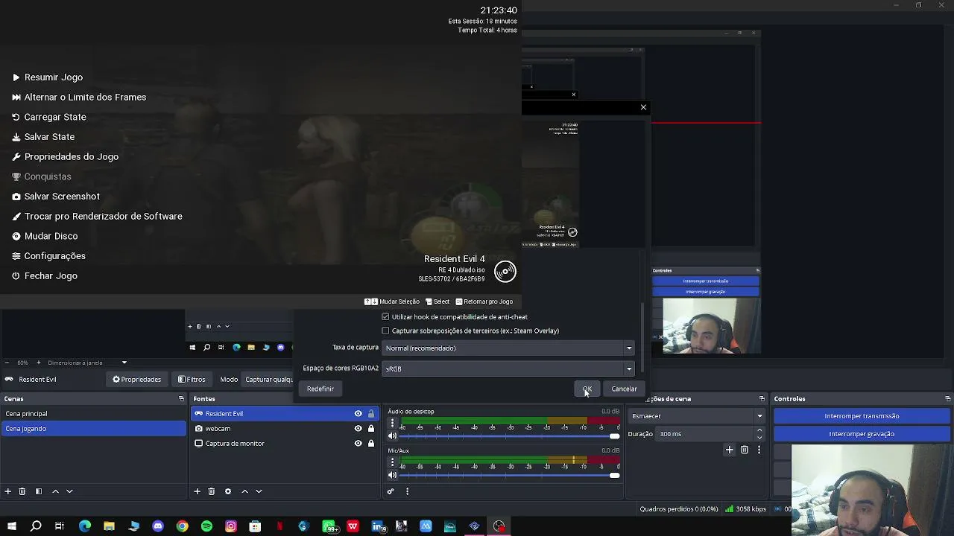Zoom out the preview with minus

tap(7, 363)
